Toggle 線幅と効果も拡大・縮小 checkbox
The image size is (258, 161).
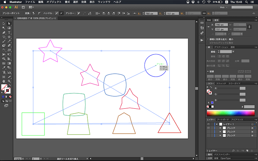coord(208,39)
